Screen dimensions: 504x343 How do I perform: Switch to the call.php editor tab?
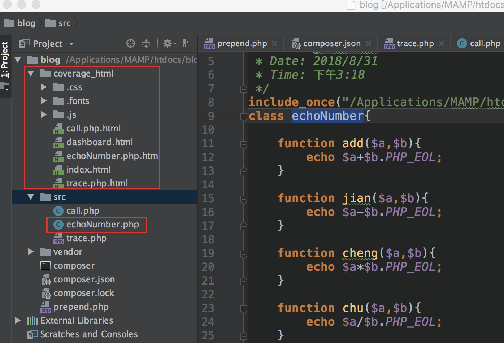(479, 44)
